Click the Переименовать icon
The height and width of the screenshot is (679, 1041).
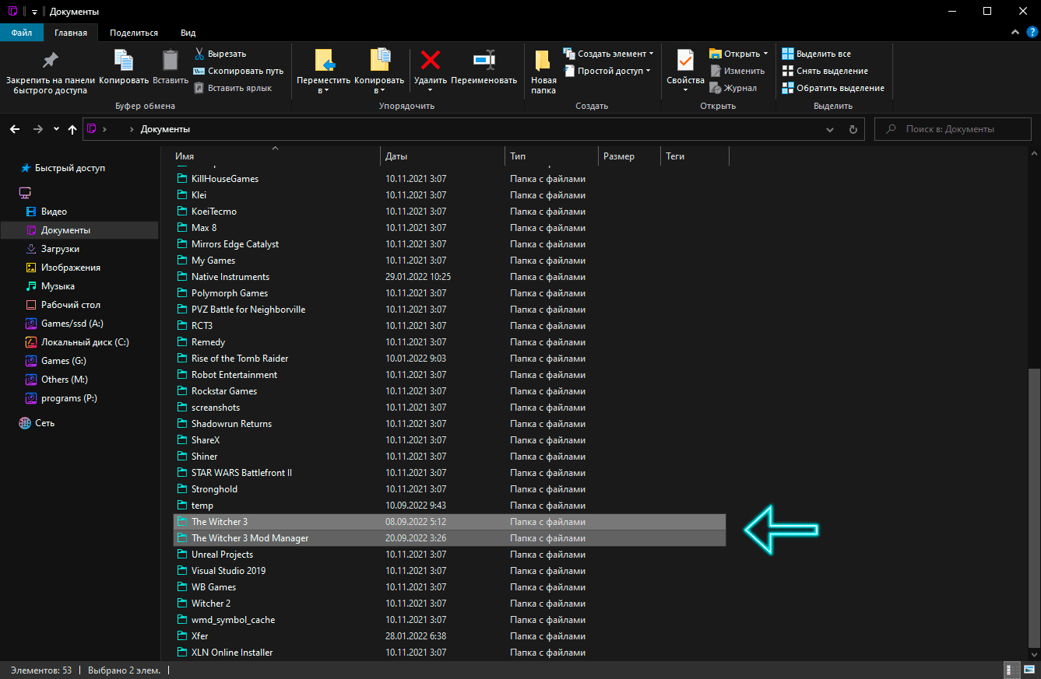tap(484, 60)
